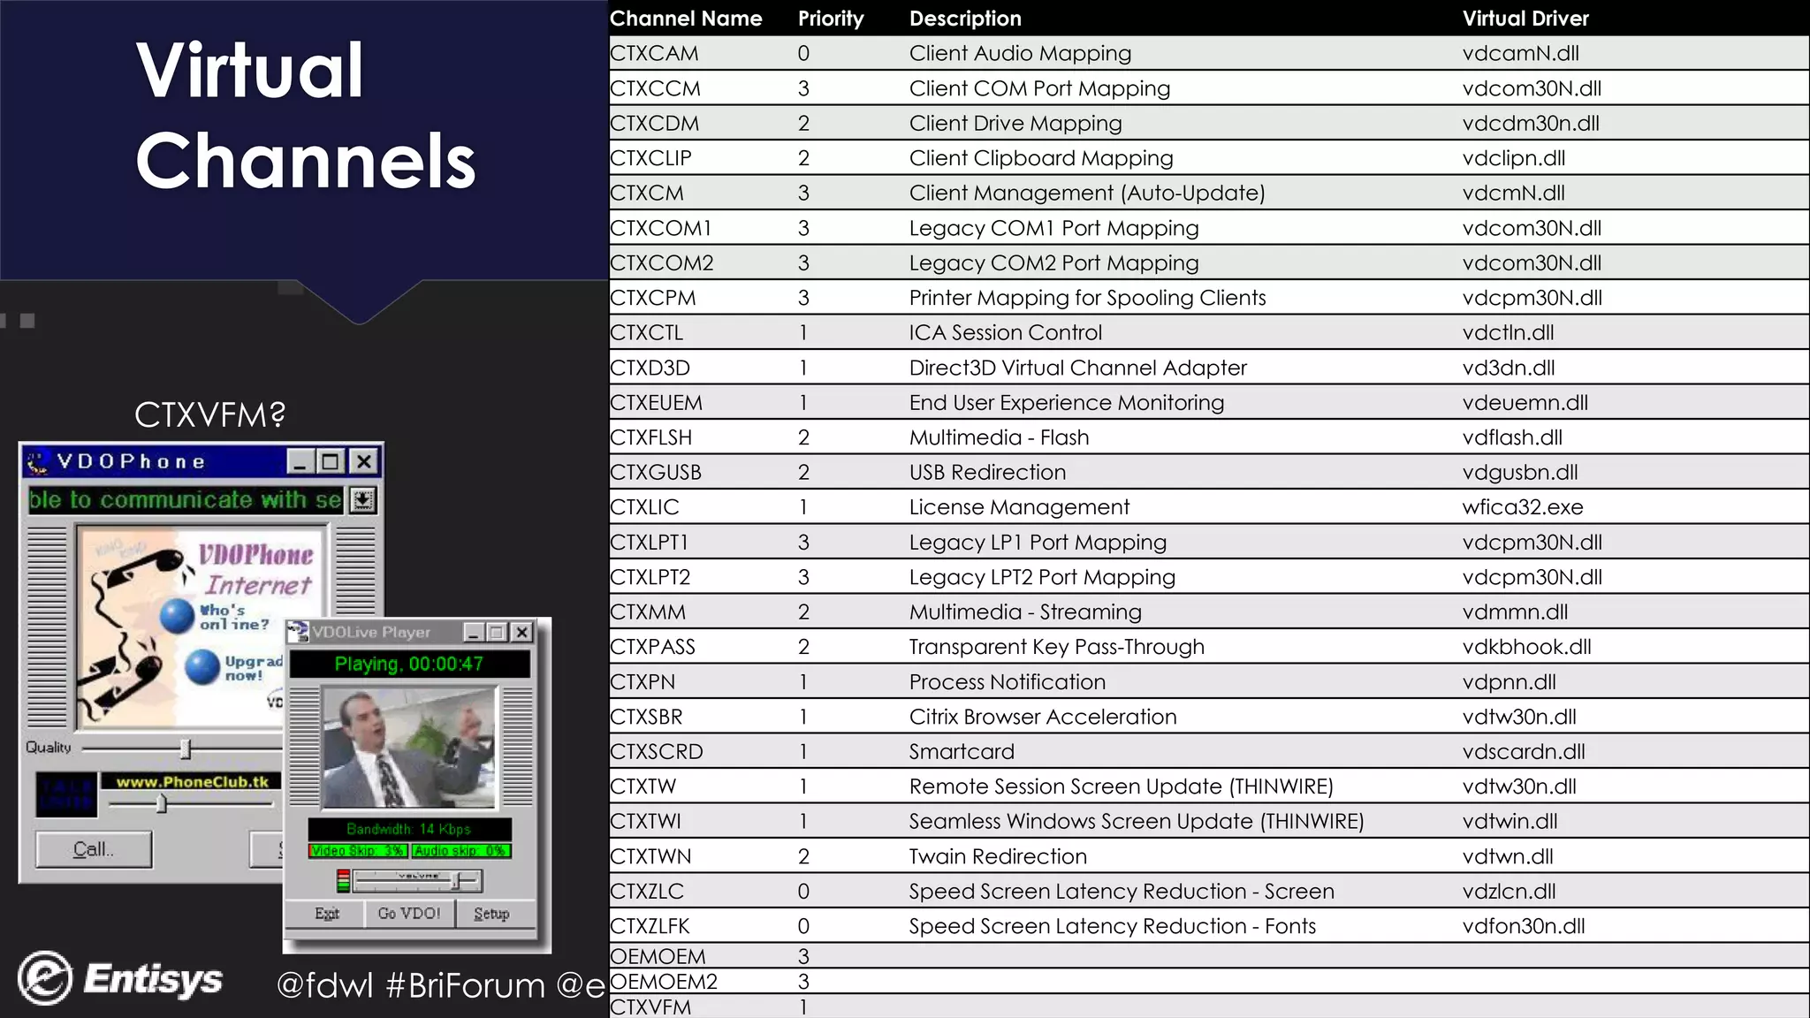
Task: Select the CTXCCM channel name
Action: (655, 88)
